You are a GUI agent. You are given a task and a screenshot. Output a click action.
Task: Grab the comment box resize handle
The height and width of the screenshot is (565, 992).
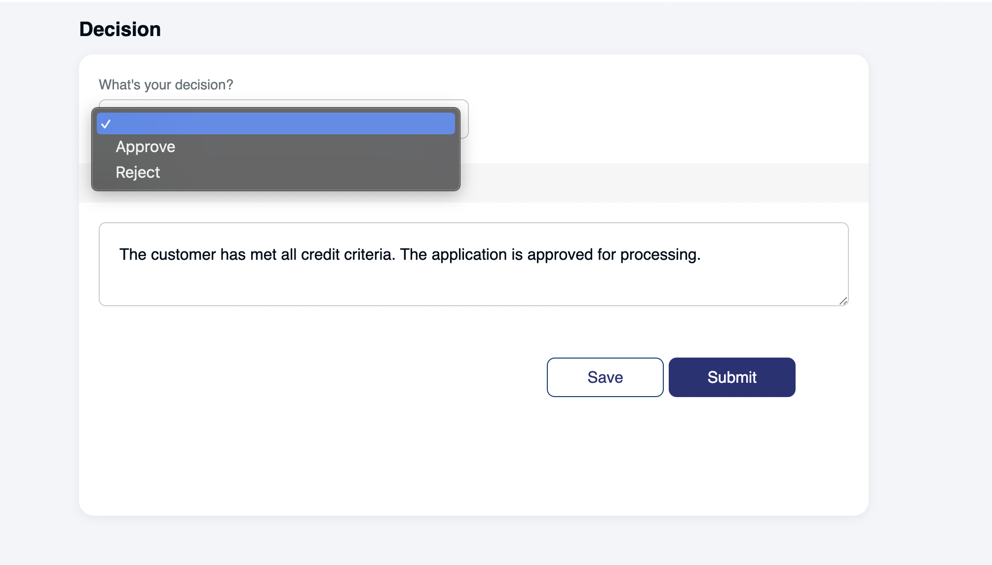(x=843, y=301)
